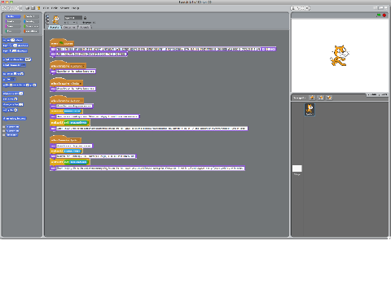391x293 pixels.
Task: Click the turn counterclockwise 15 degrees block
Action: click(x=15, y=50)
